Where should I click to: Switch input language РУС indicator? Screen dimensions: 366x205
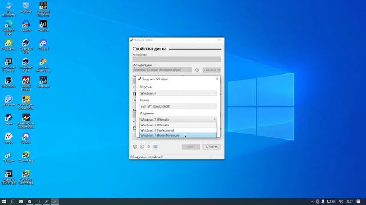(x=341, y=202)
